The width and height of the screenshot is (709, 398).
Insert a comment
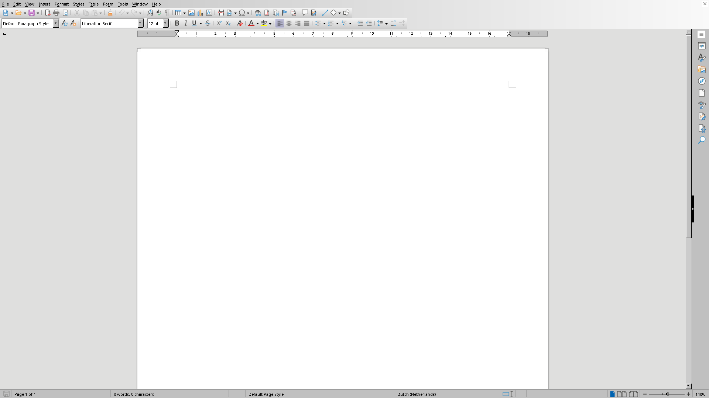(305, 13)
